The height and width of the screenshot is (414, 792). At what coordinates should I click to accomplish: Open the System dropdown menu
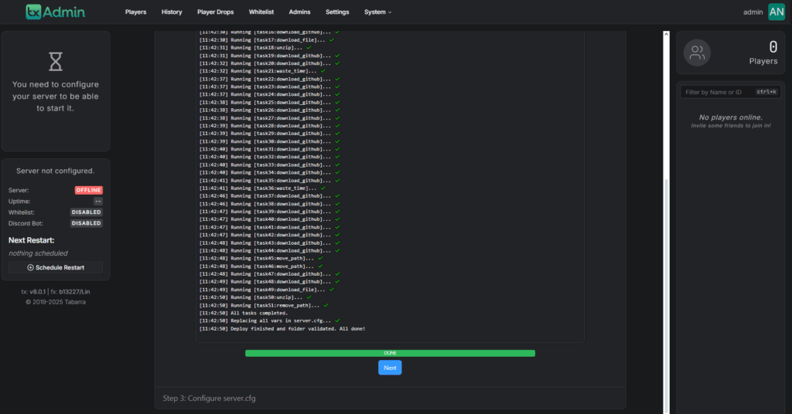[377, 12]
